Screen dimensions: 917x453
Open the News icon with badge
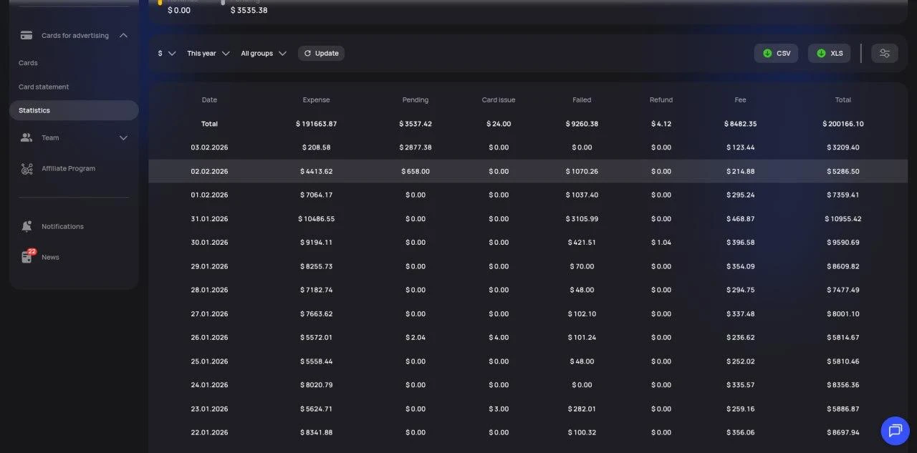[27, 256]
